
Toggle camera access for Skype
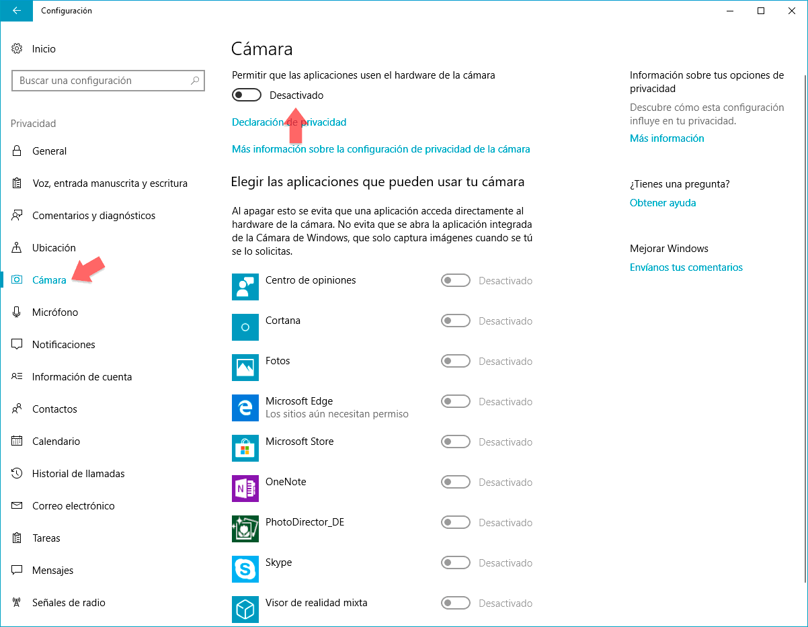[455, 563]
